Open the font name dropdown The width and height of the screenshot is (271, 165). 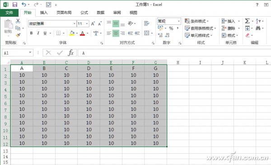75,24
